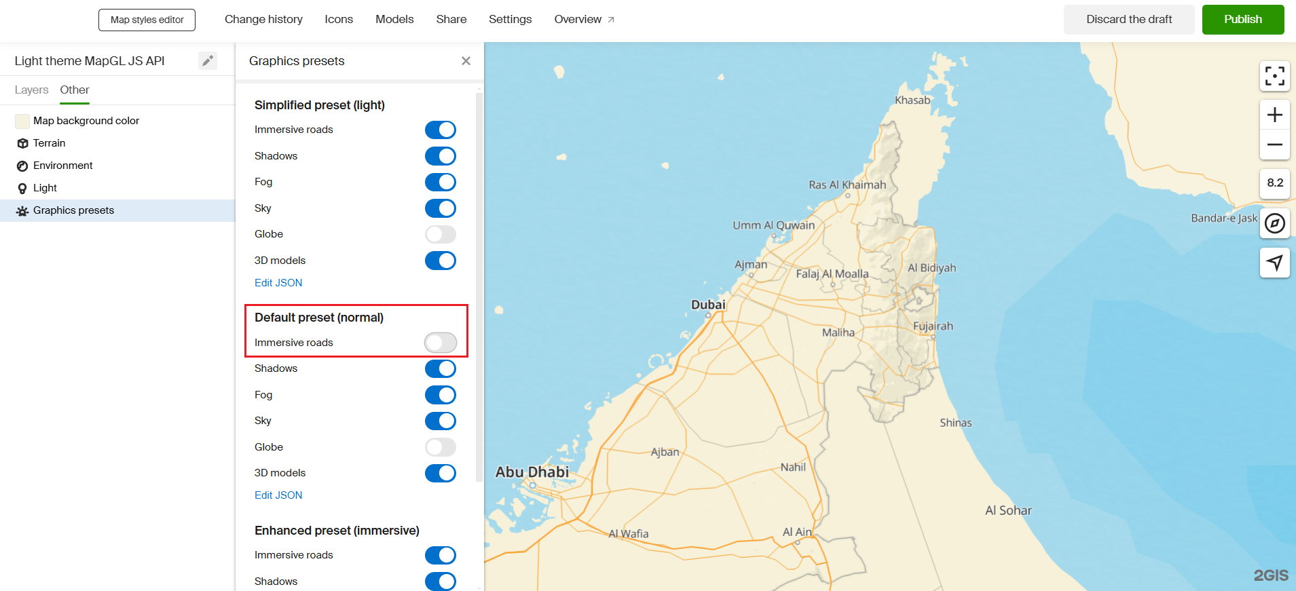Screen dimensions: 1296x591
Task: Click the pencil edit icon beside style name
Action: (208, 61)
